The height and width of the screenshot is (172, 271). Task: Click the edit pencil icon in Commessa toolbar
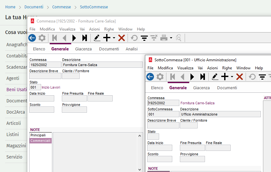tap(97, 38)
